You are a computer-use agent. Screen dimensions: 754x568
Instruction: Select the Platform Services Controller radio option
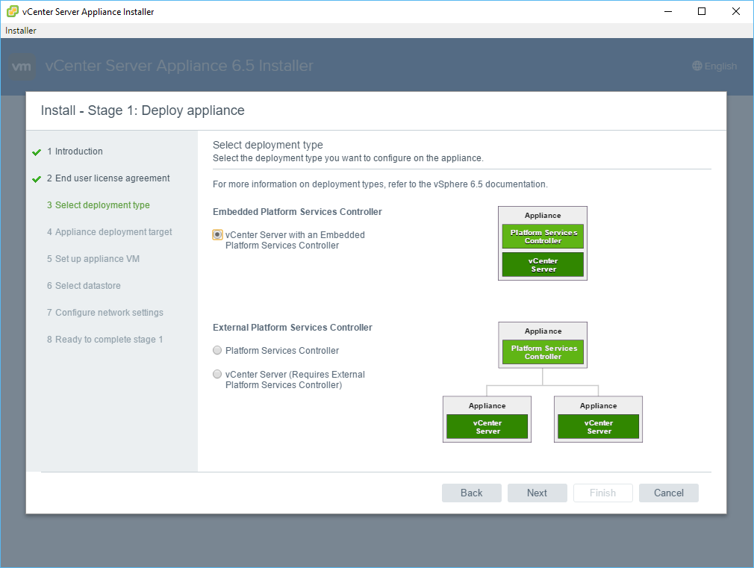217,351
